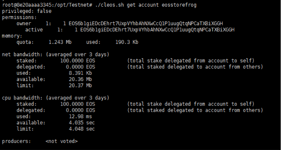Screen dimensions: 281x150
Task: Click cpu limit value 4.048 sec
Action: click(82, 129)
